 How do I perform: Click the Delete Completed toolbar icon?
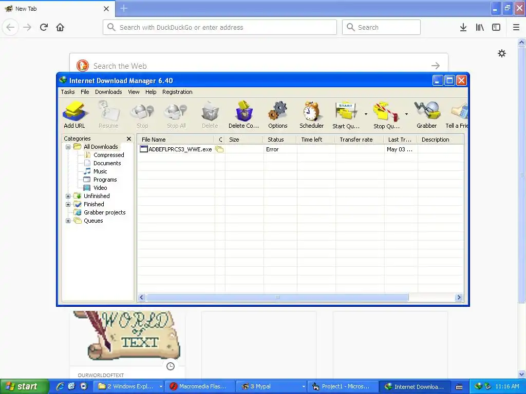(x=244, y=115)
